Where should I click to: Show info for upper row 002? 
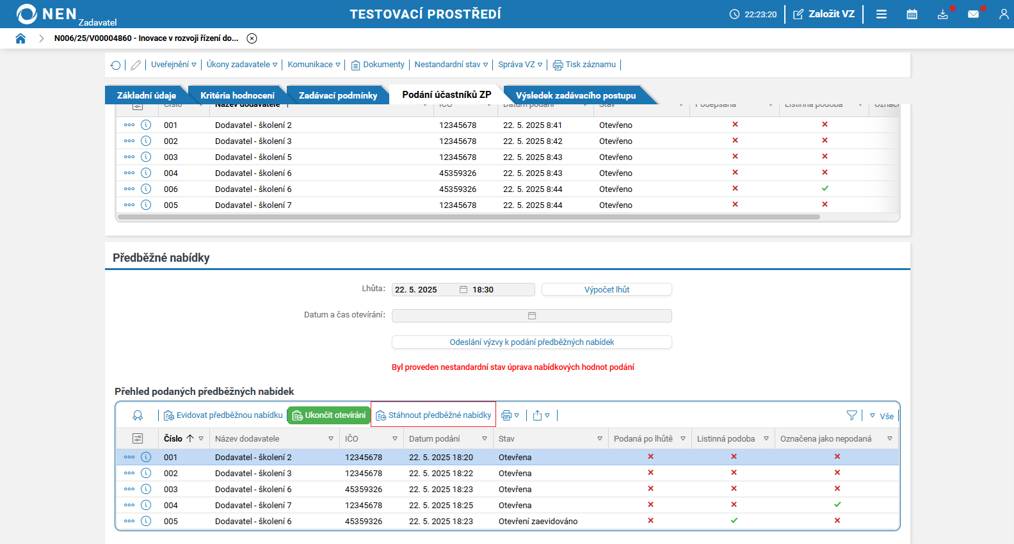[146, 141]
